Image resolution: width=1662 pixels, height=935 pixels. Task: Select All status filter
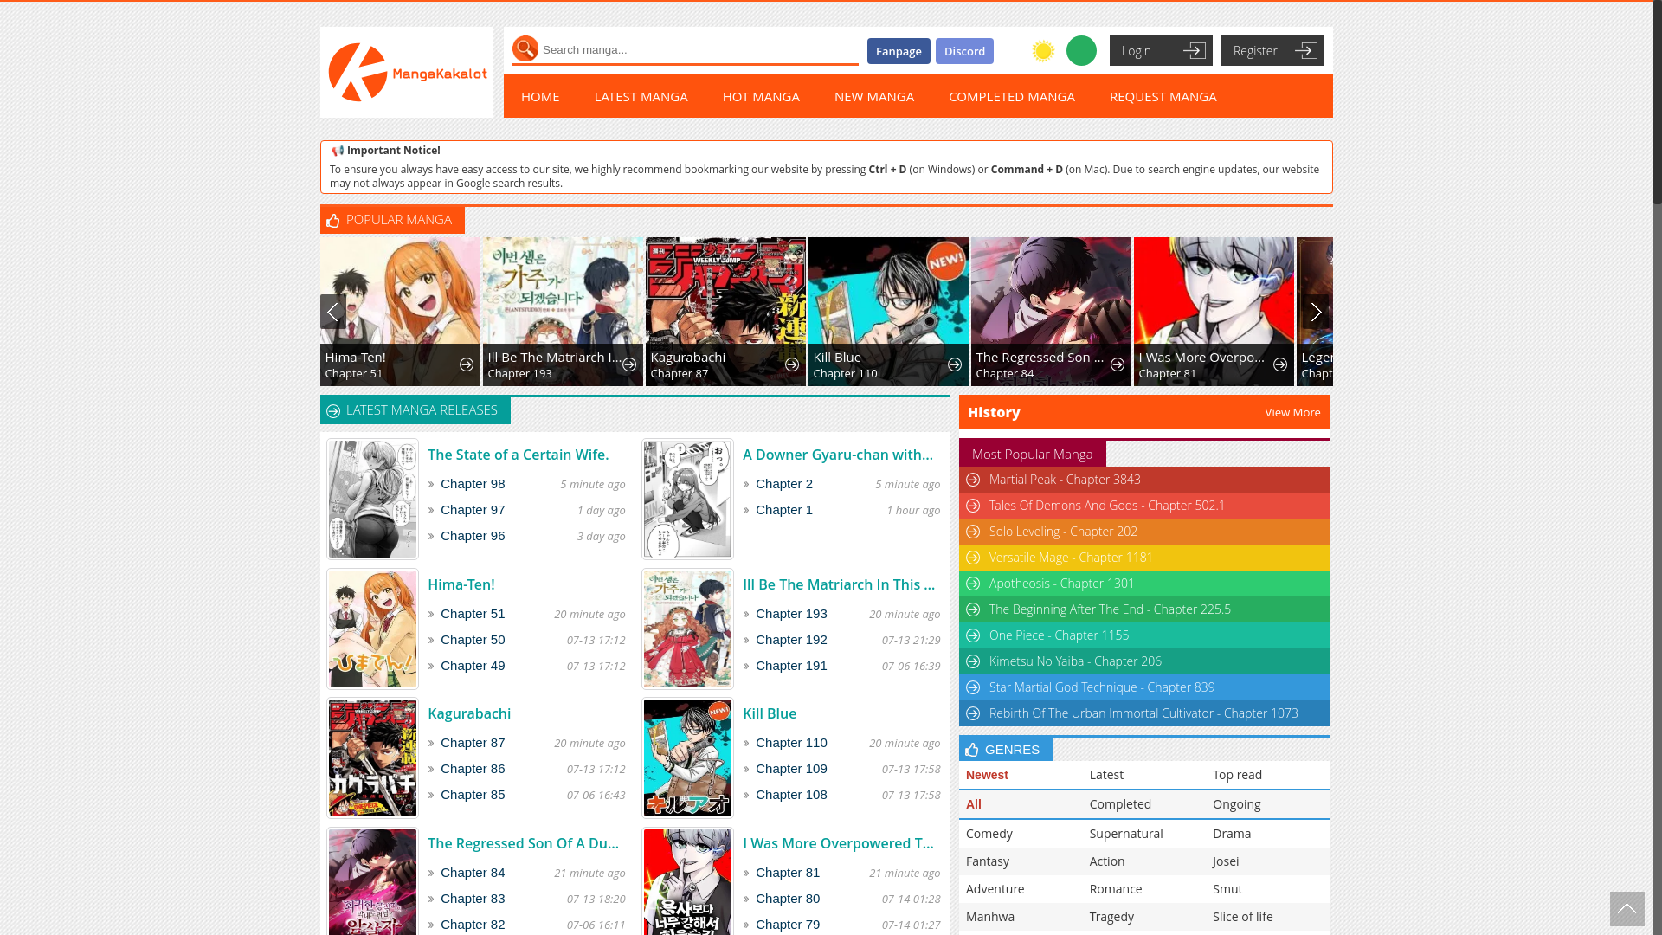coord(974,804)
